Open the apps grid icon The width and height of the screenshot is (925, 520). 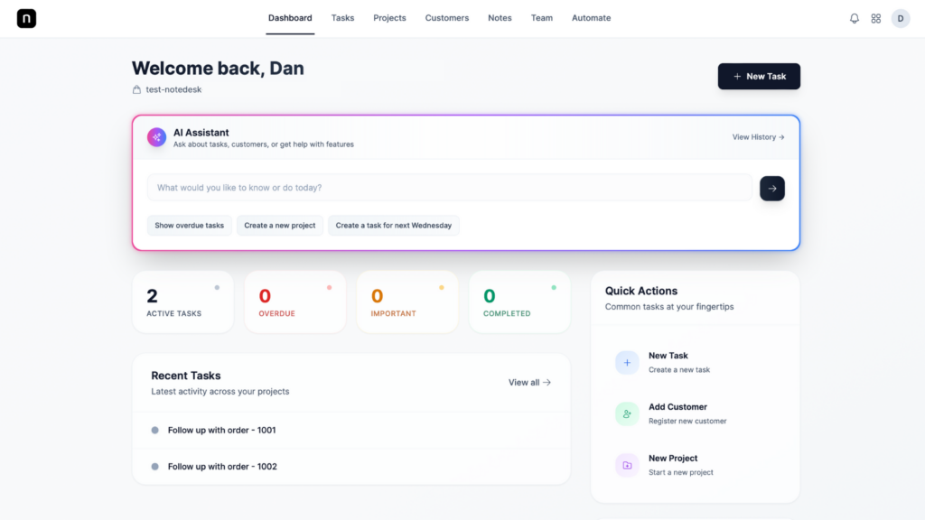tap(876, 18)
